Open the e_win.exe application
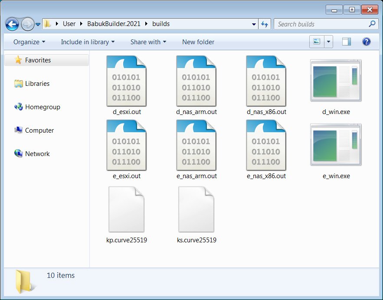The image size is (383, 300). pos(336,145)
